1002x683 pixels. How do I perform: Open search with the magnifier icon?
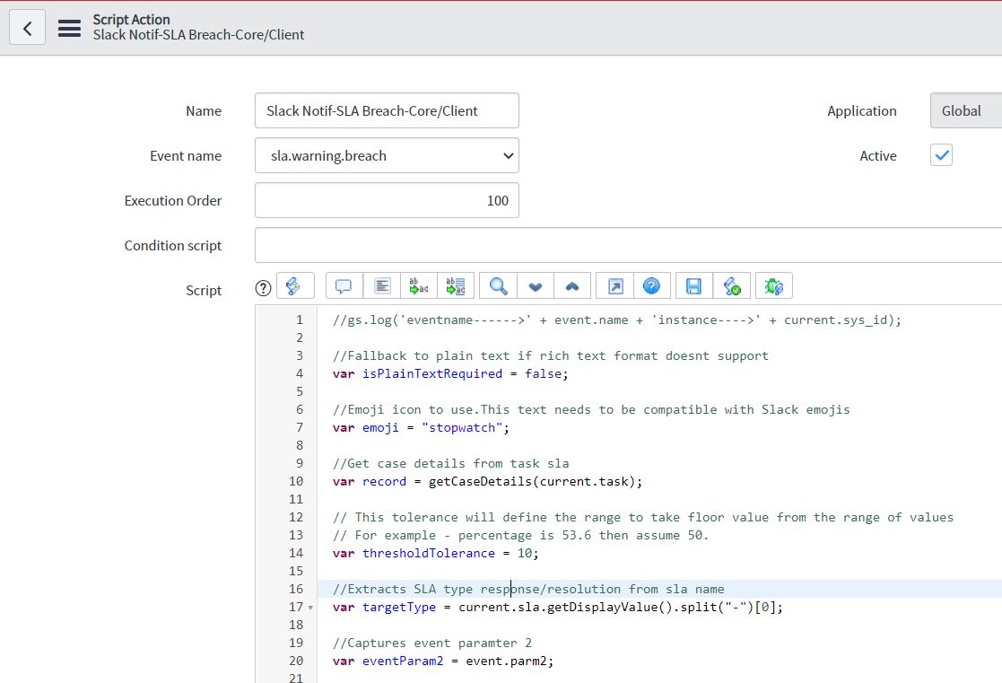coord(498,286)
